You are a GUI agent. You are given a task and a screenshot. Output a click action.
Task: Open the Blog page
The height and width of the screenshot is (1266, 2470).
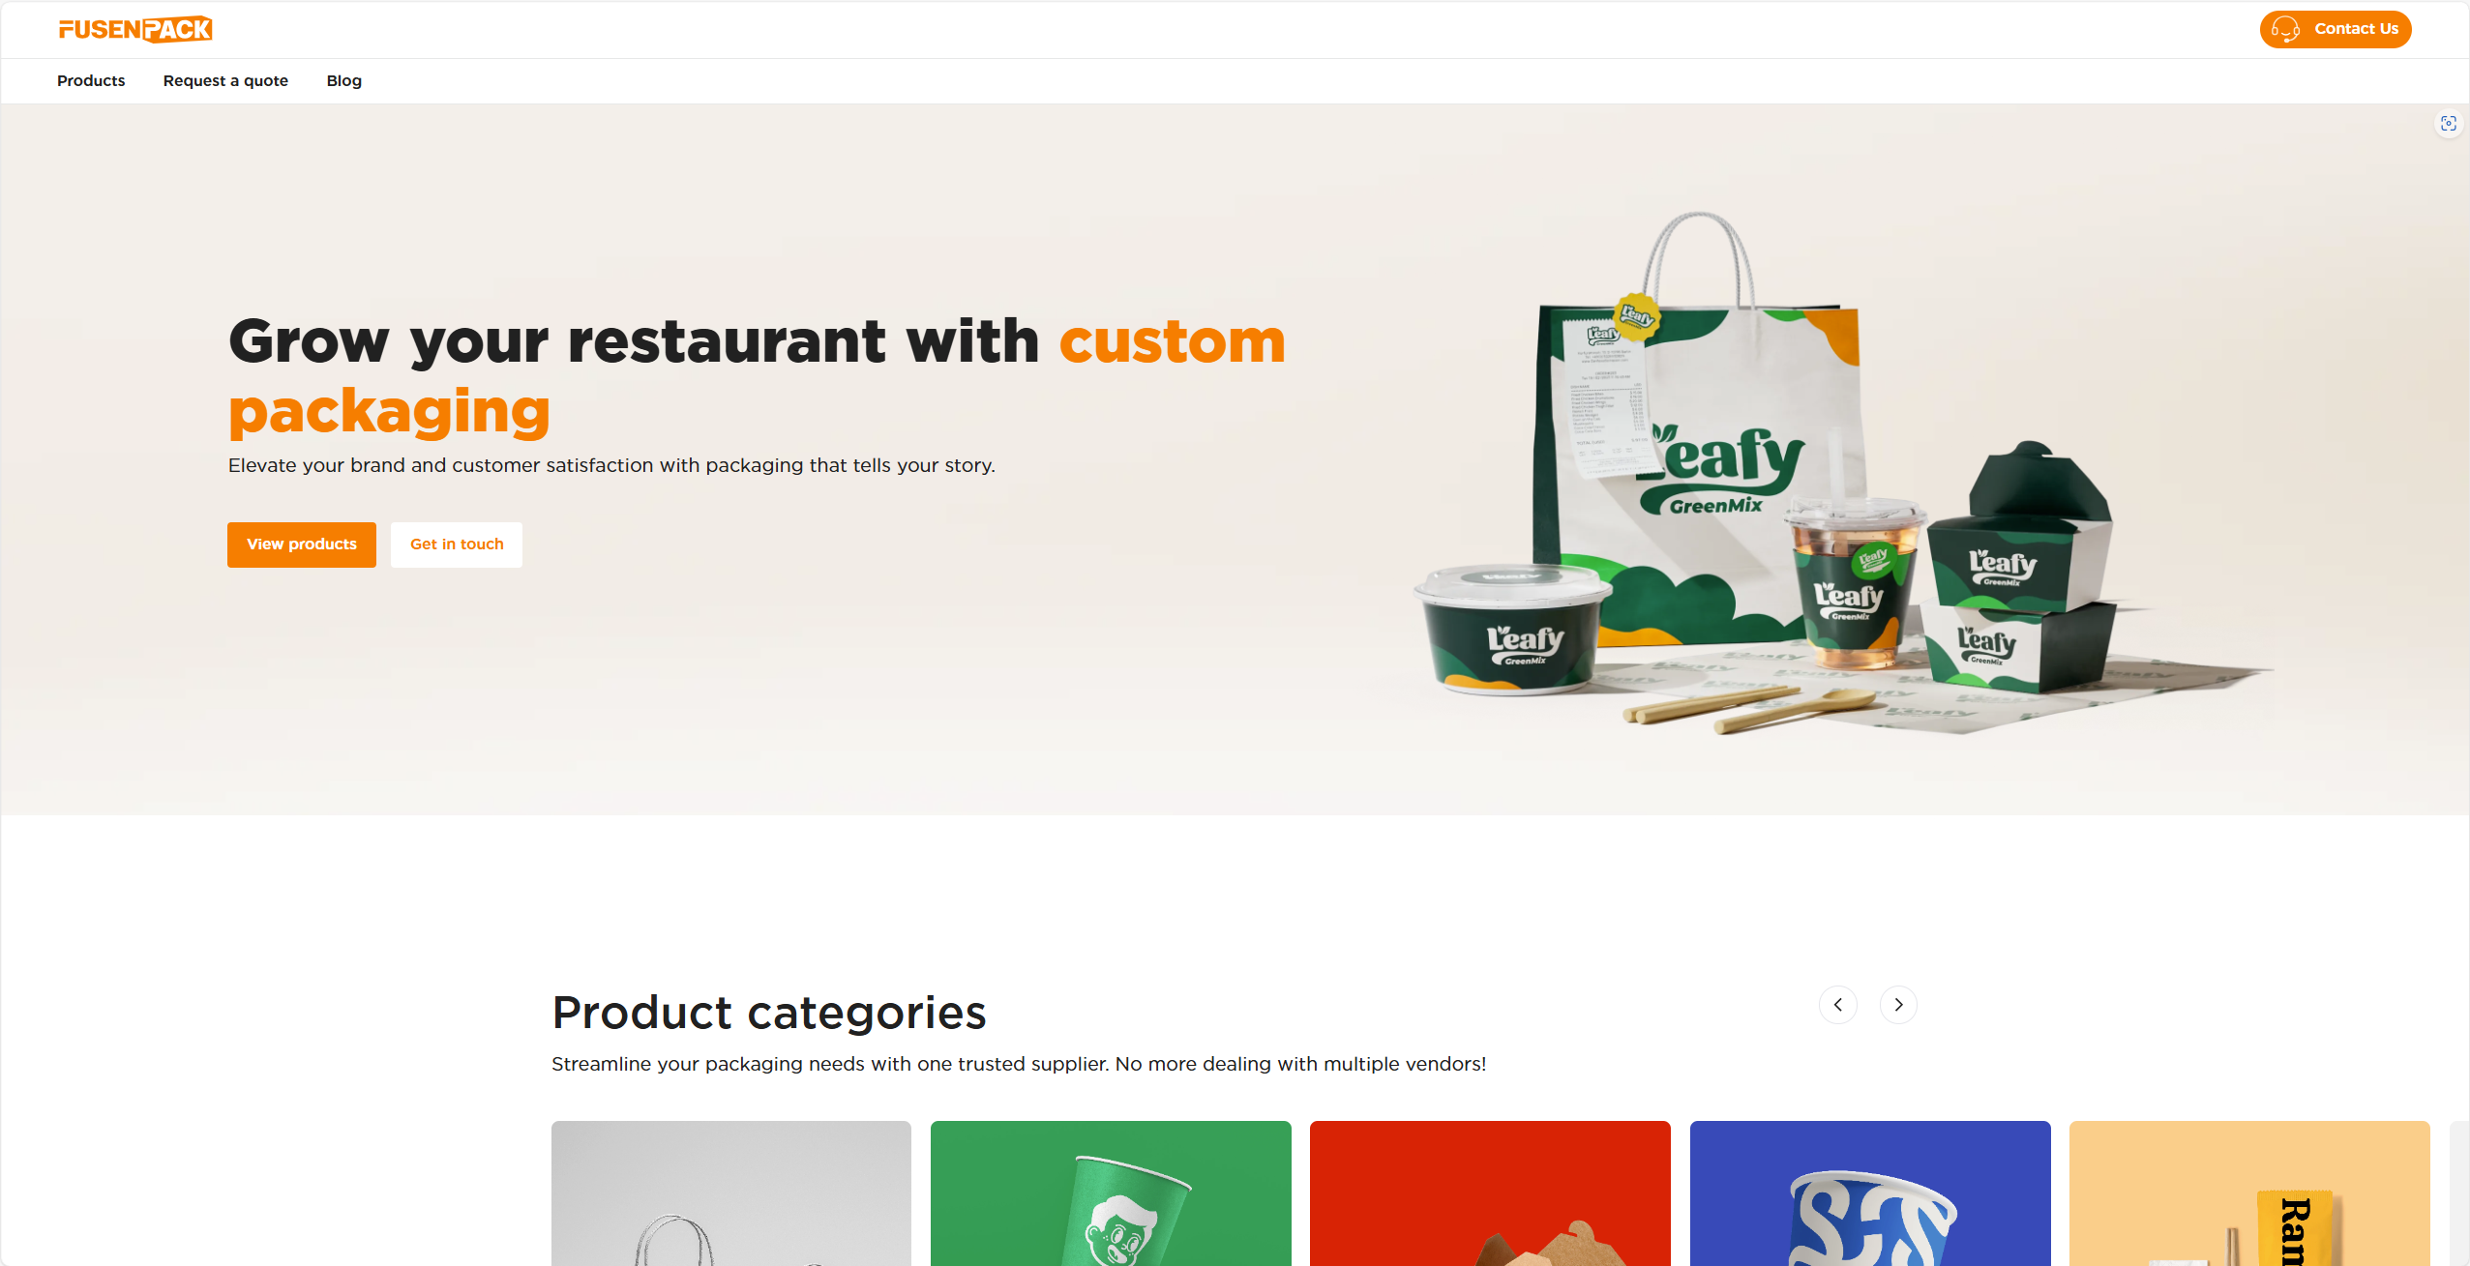344,81
